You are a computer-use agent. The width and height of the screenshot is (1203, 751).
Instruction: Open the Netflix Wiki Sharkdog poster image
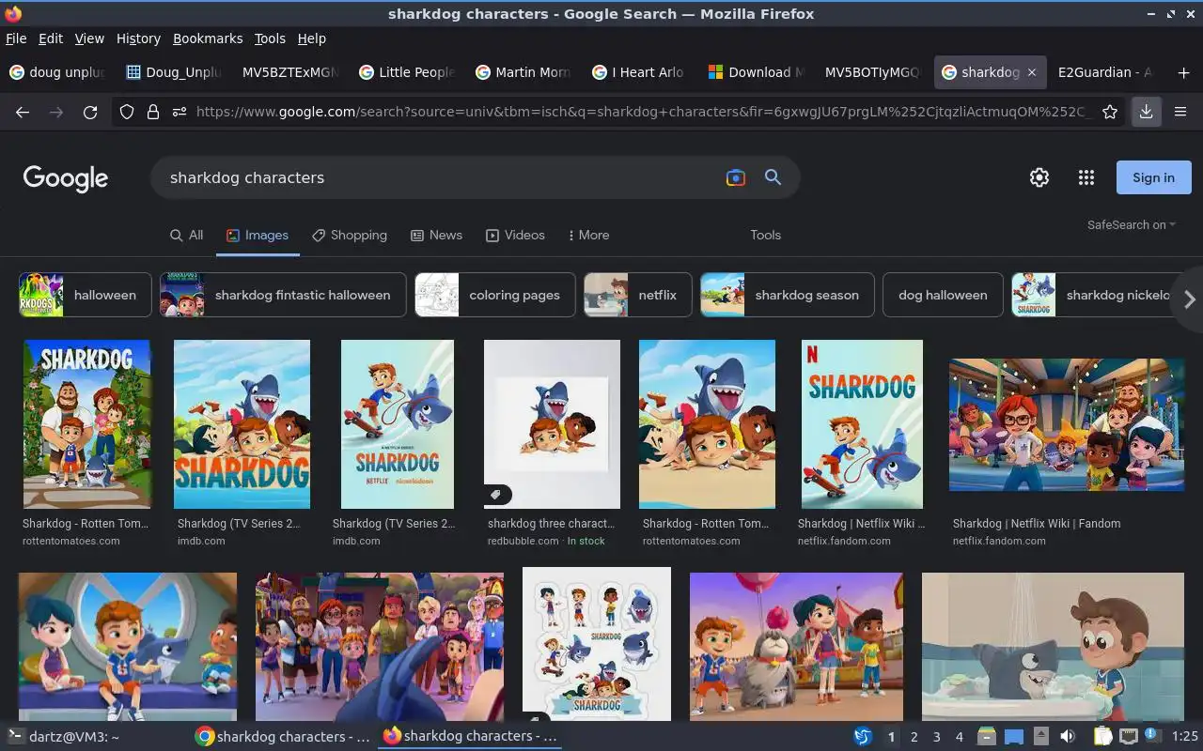(862, 424)
